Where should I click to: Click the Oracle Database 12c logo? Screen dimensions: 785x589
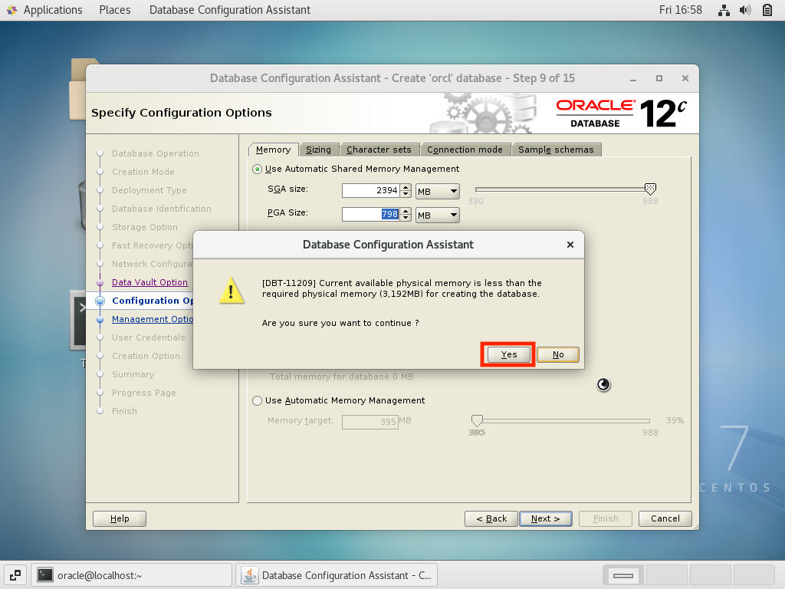tap(621, 114)
